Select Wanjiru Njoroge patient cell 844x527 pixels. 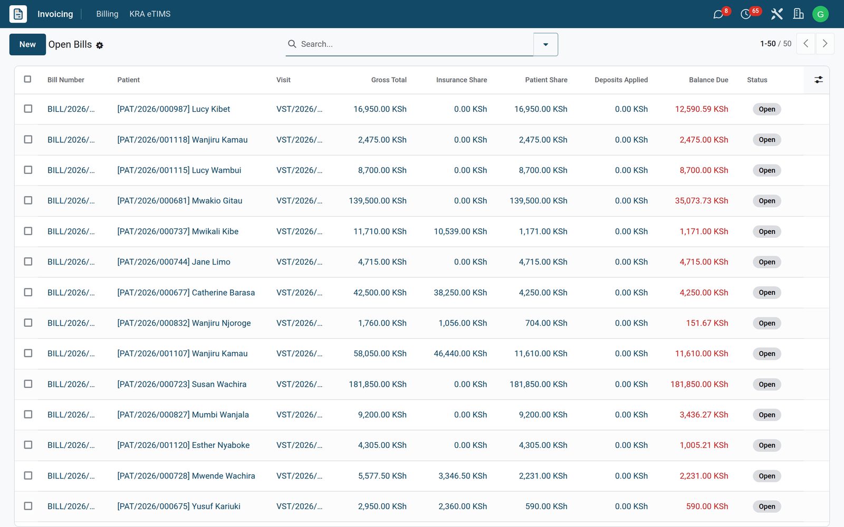(184, 323)
